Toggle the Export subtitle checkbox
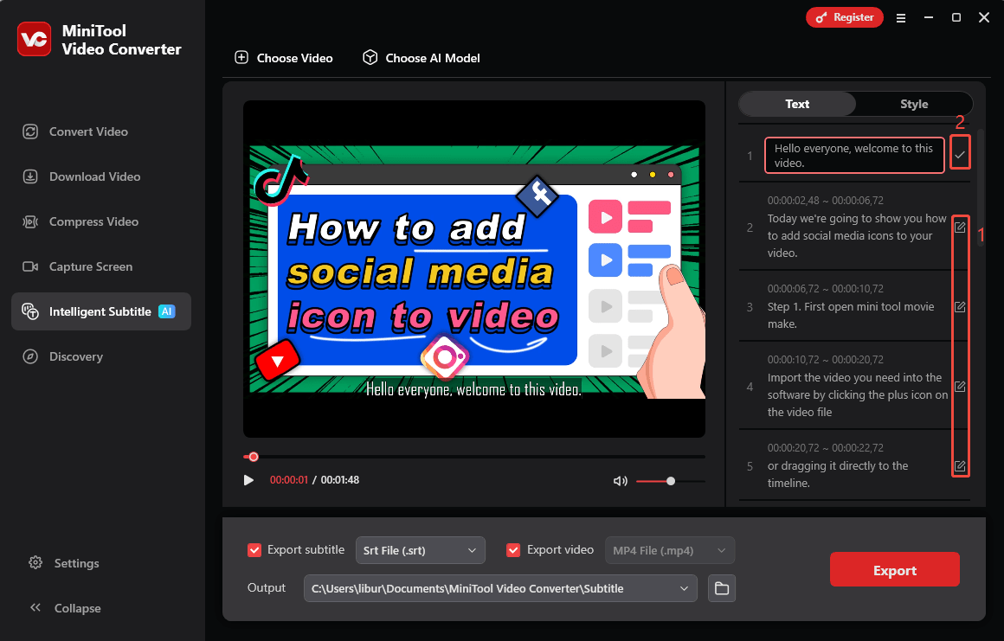 (254, 550)
